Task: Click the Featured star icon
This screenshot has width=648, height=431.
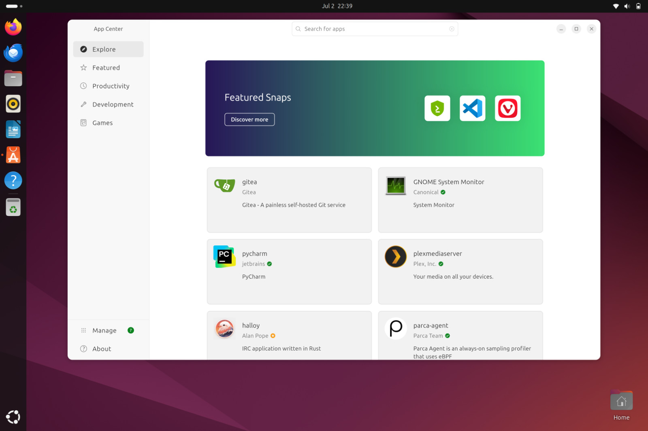Action: [83, 68]
